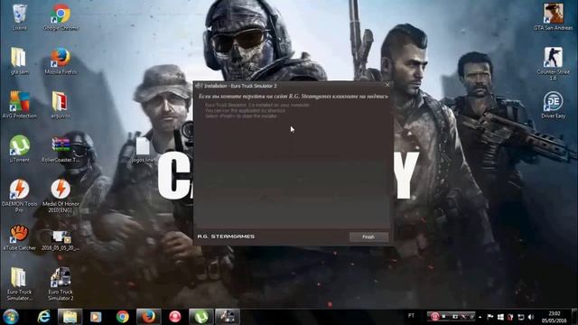Switch to the installer taskbar button
The height and width of the screenshot is (325, 578).
pos(228,317)
